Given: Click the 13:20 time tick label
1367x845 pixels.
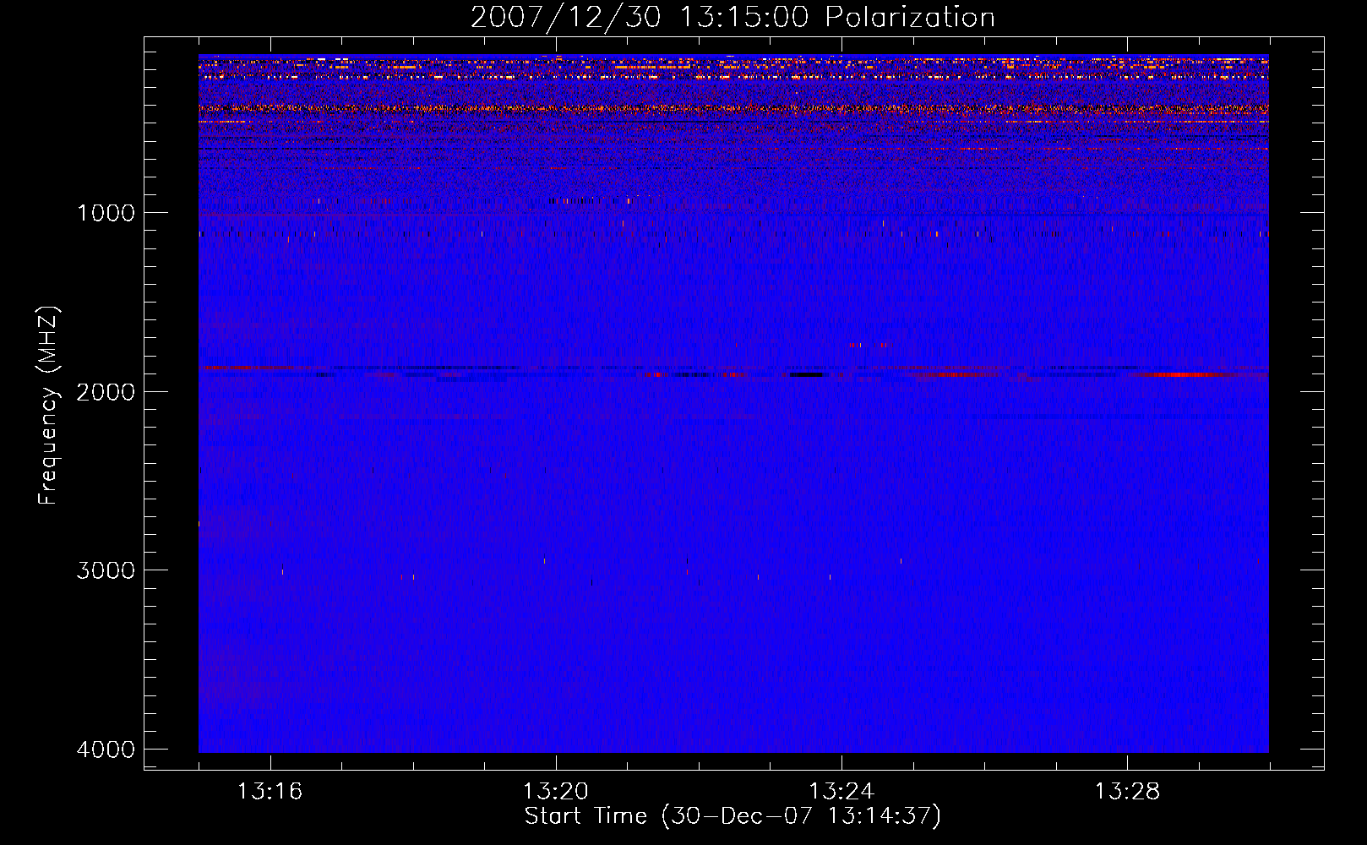Looking at the screenshot, I should pos(556,792).
